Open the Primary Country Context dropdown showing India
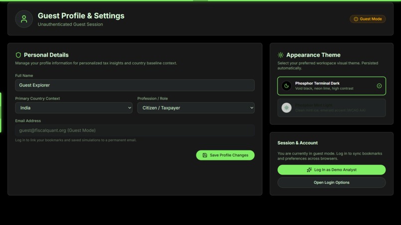Image resolution: width=401 pixels, height=225 pixels. coord(74,108)
